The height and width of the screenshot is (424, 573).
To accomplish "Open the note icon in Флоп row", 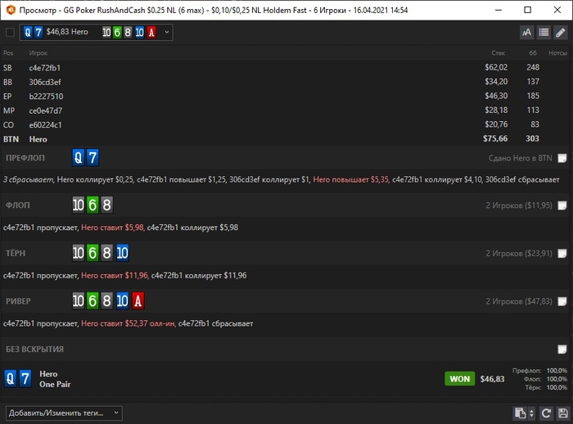I will click(562, 205).
